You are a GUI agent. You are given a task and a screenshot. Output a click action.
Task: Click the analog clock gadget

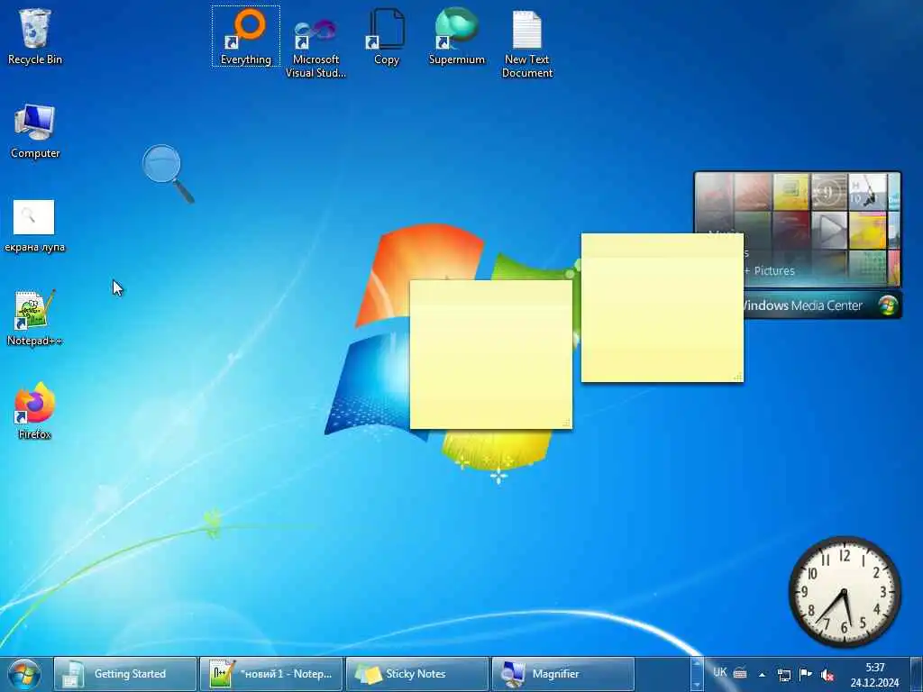(845, 592)
